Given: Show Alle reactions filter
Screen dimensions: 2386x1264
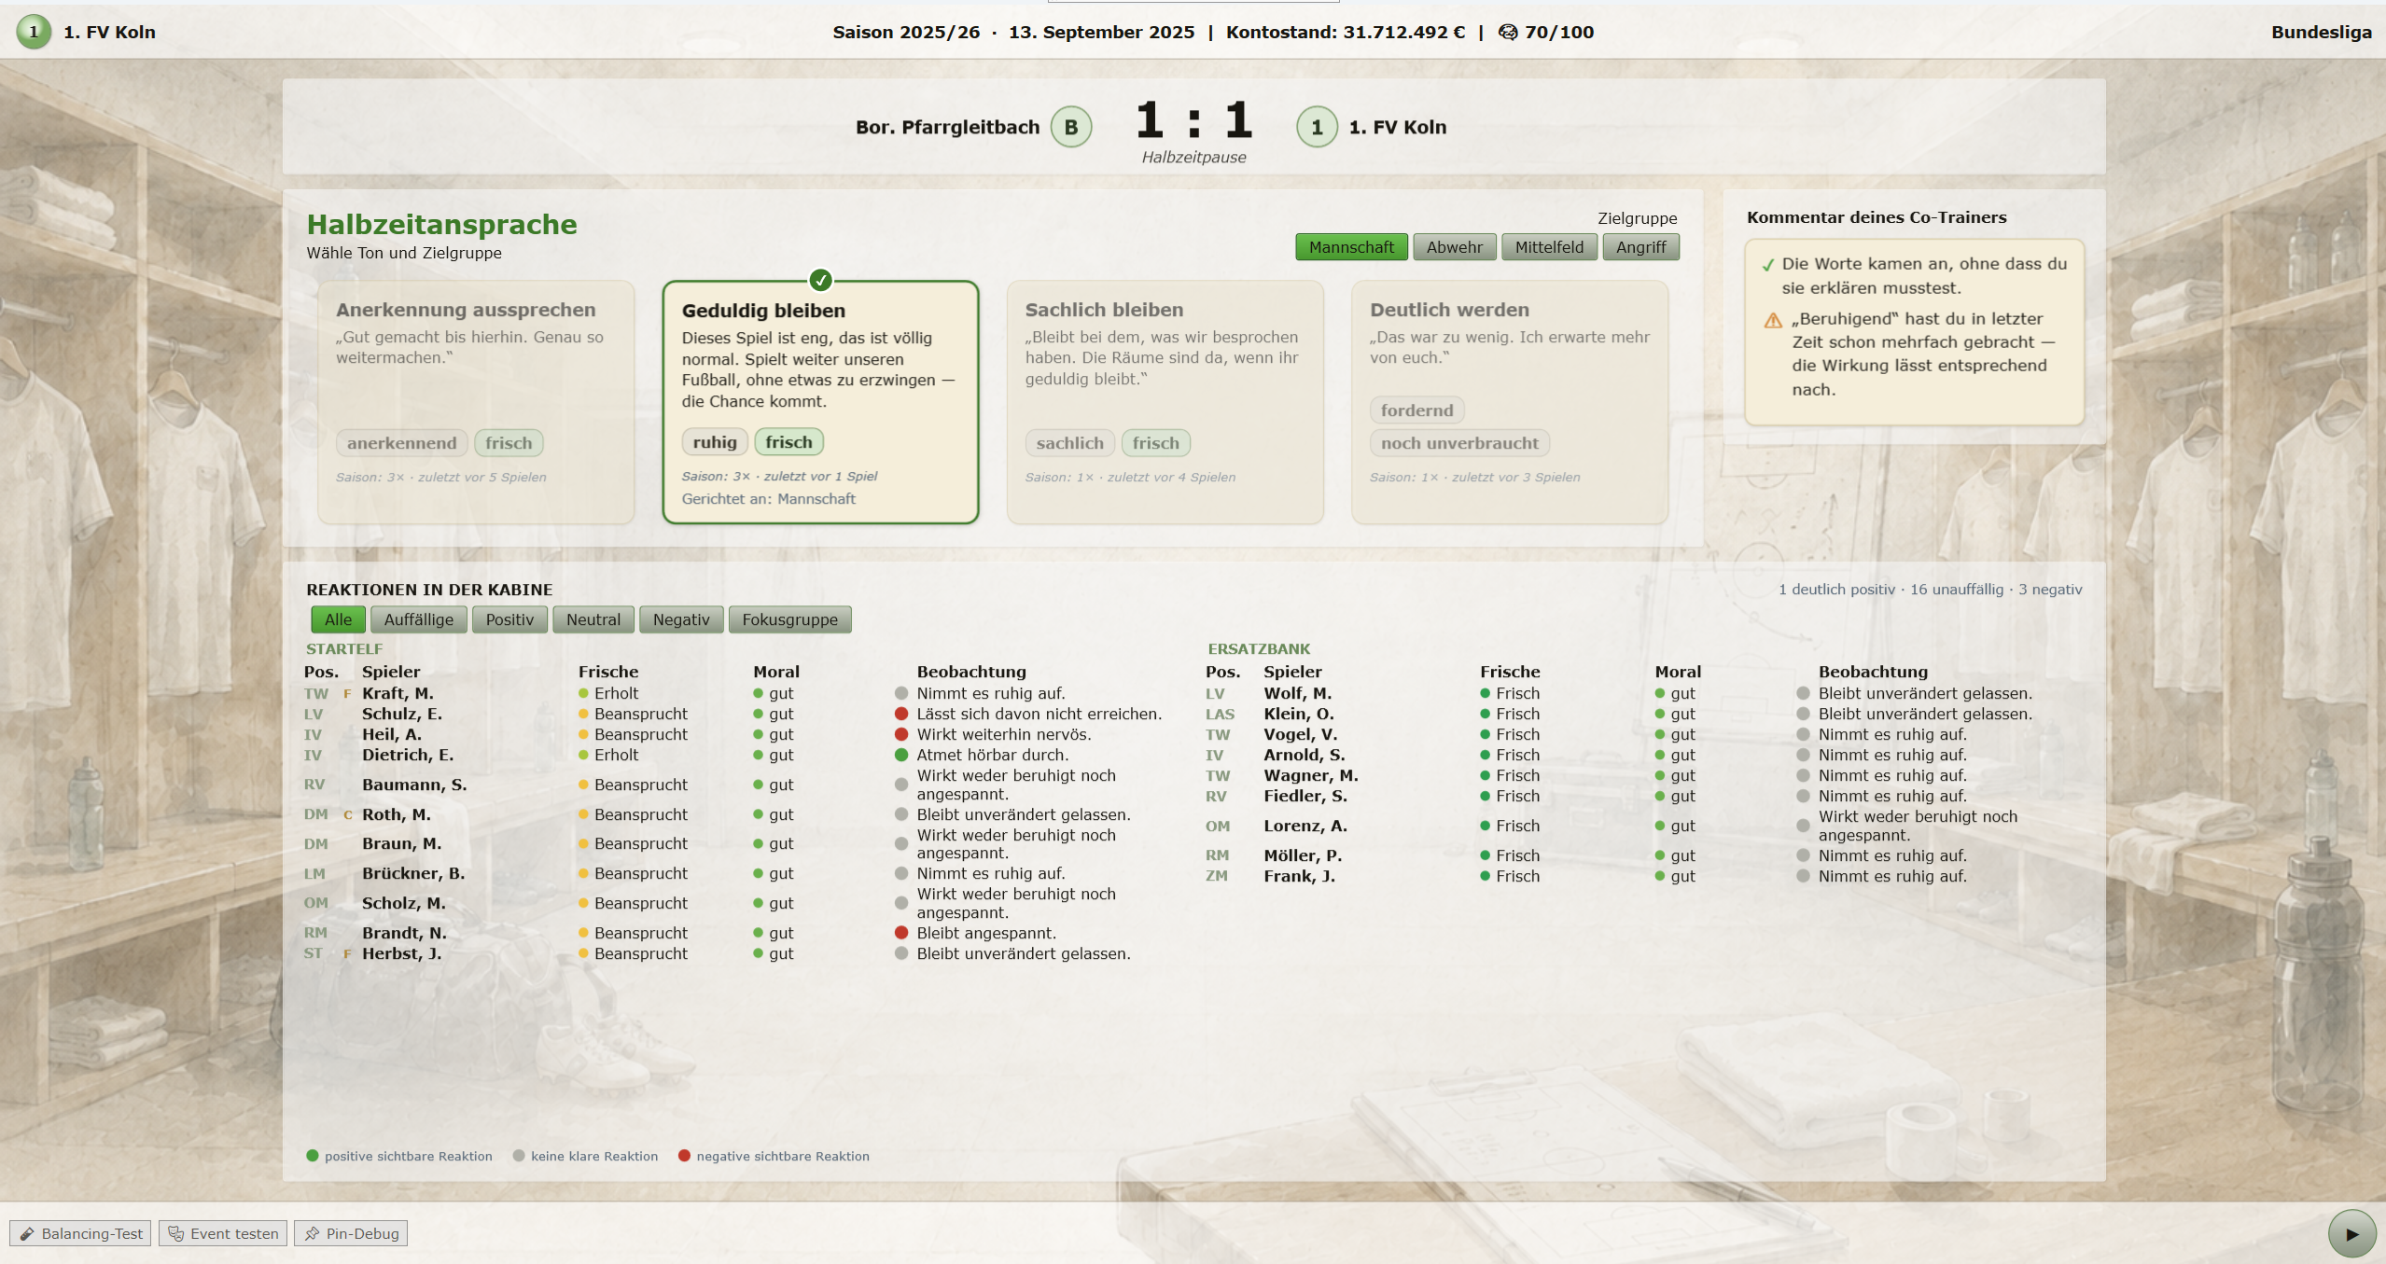Looking at the screenshot, I should pos(338,619).
